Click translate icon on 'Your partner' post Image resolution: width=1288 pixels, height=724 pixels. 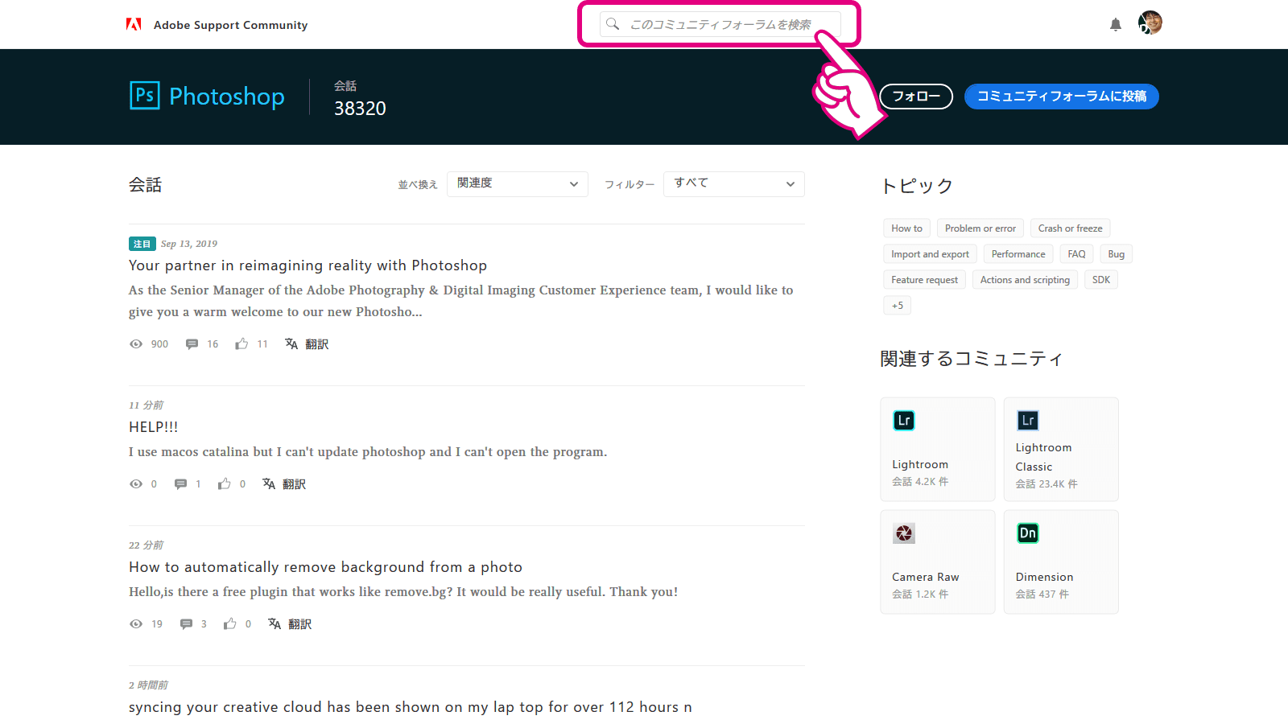click(291, 343)
